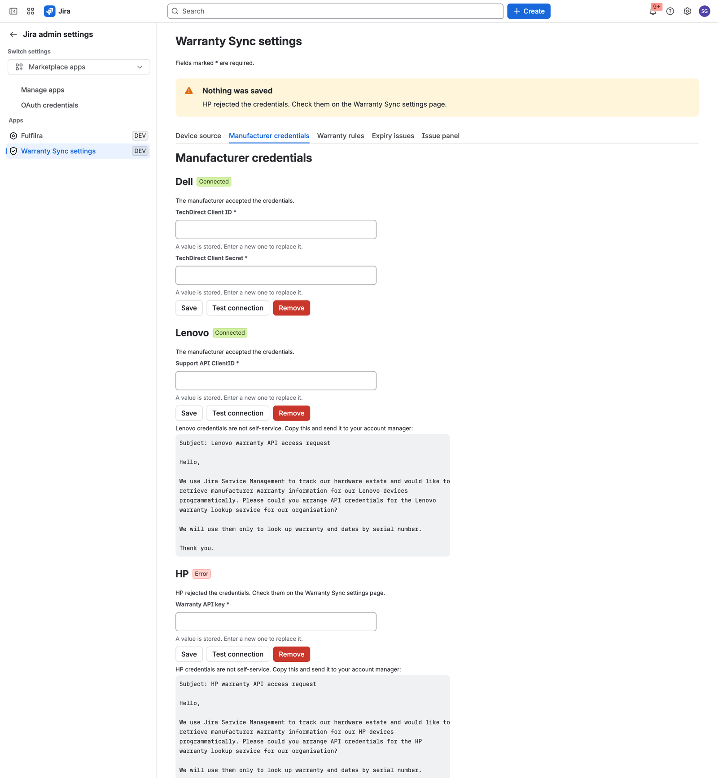Remove the HP credentials
The height and width of the screenshot is (778, 718).
tap(292, 654)
